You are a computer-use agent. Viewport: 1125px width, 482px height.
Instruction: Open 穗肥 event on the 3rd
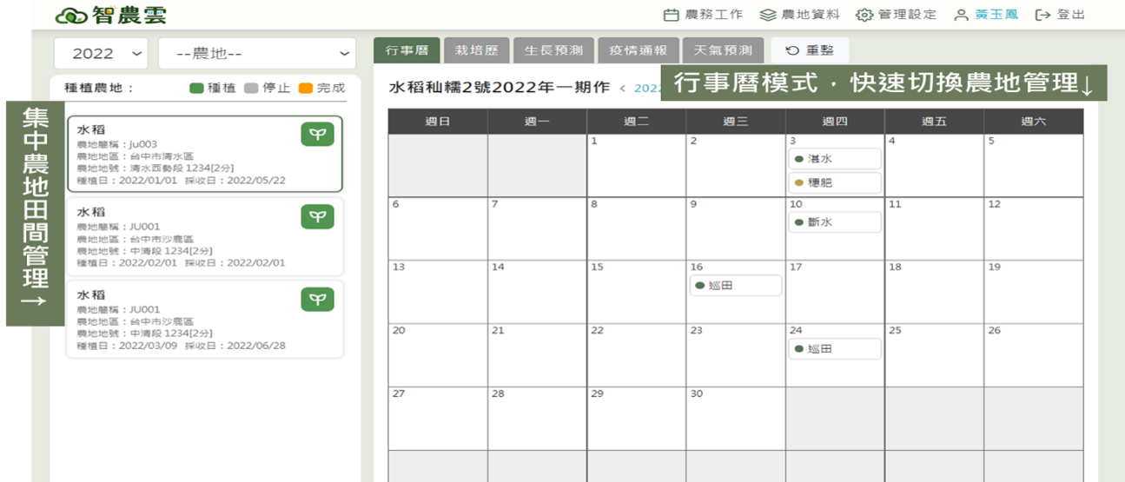pyautogui.click(x=835, y=183)
